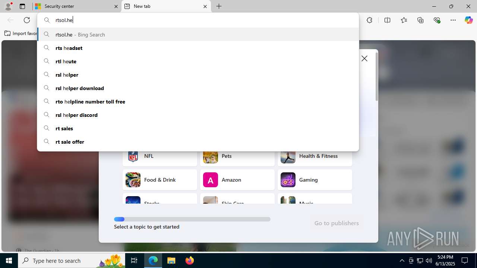Image resolution: width=477 pixels, height=268 pixels.
Task: Open File Explorer from the taskbar
Action: coord(171,261)
